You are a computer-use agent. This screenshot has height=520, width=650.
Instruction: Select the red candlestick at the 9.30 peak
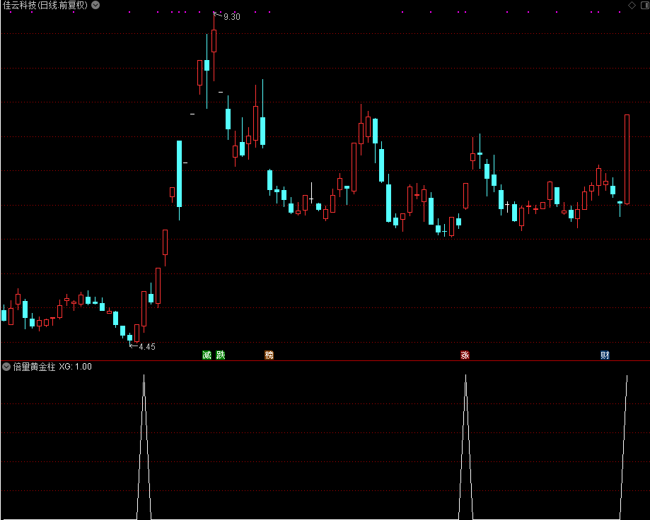(x=214, y=40)
